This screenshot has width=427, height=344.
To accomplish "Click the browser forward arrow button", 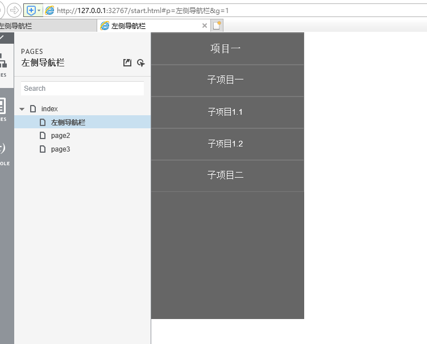I will (14, 11).
